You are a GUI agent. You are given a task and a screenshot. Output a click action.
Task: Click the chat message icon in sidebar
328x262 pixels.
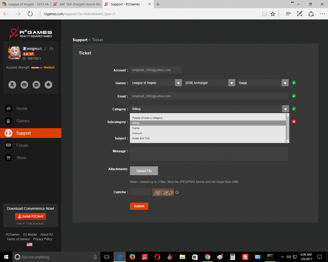click(36, 85)
